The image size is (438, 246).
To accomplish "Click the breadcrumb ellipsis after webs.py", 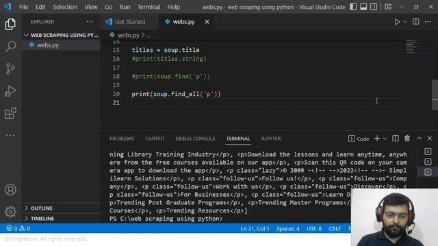I will tap(149, 36).
